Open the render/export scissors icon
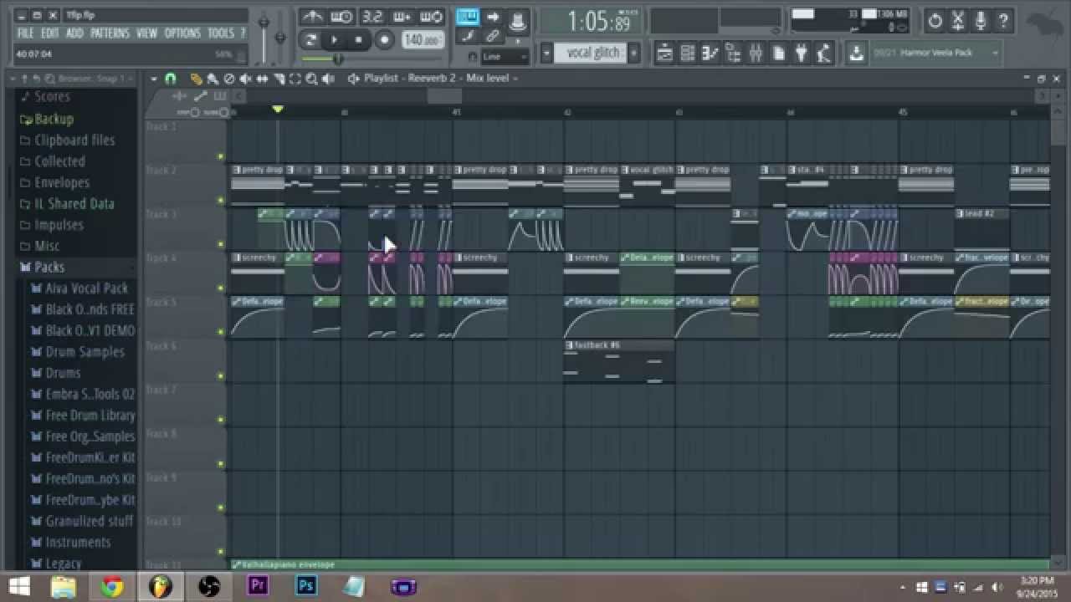This screenshot has height=602, width=1071. 958,20
